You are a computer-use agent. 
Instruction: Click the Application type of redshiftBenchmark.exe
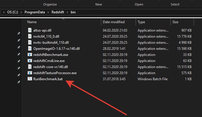pyautogui.click(x=146, y=55)
